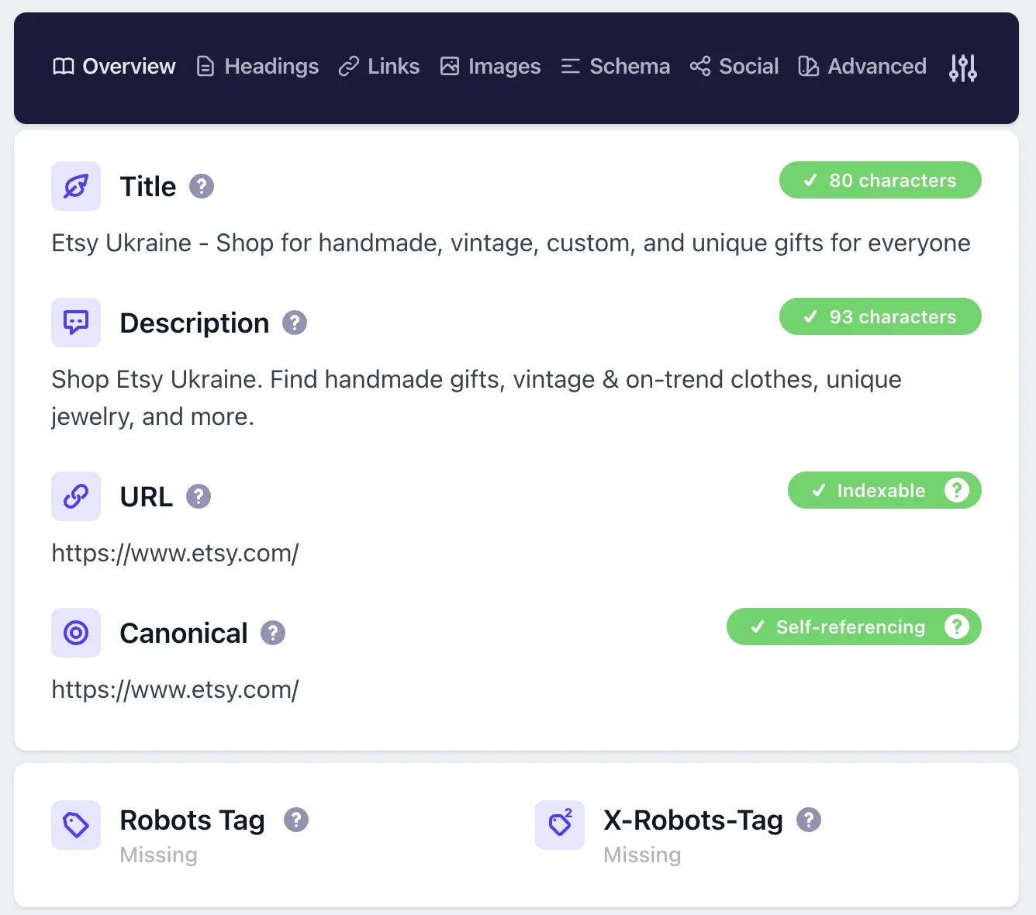Show help next to Canonical heading

(273, 633)
